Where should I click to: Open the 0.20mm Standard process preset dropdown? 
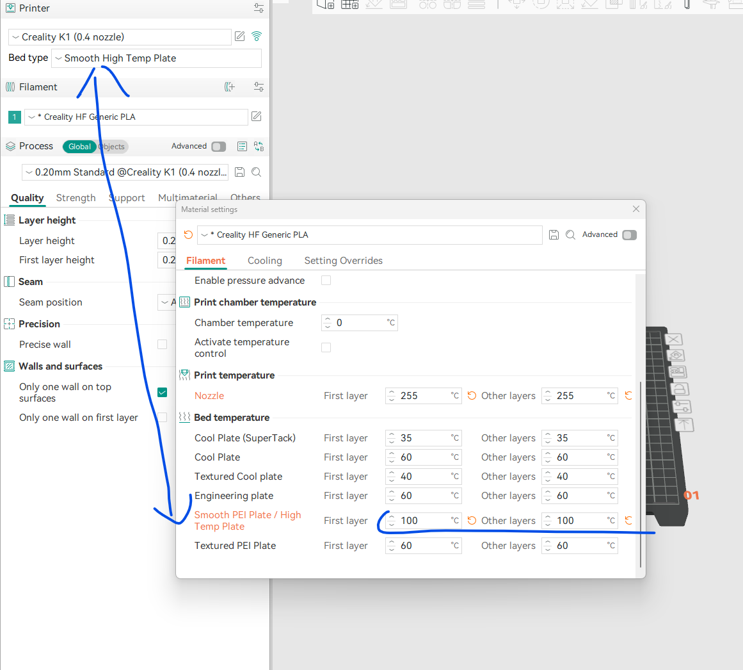[x=125, y=172]
